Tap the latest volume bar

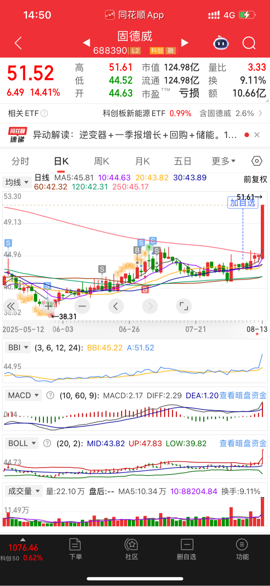[x=262, y=512]
